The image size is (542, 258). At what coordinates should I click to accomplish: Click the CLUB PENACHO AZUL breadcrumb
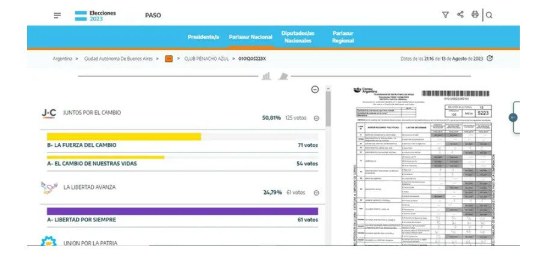pyautogui.click(x=206, y=59)
